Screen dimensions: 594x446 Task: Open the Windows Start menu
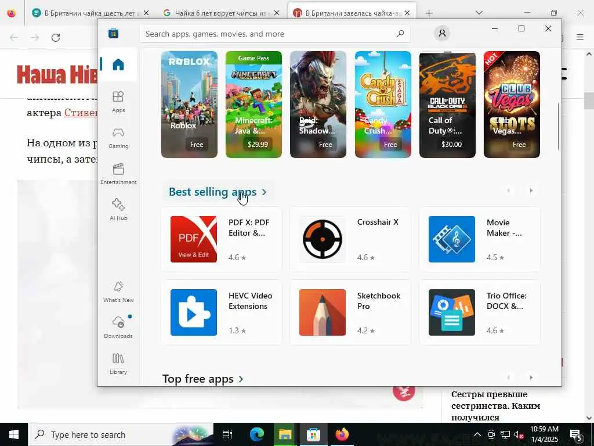point(14,434)
